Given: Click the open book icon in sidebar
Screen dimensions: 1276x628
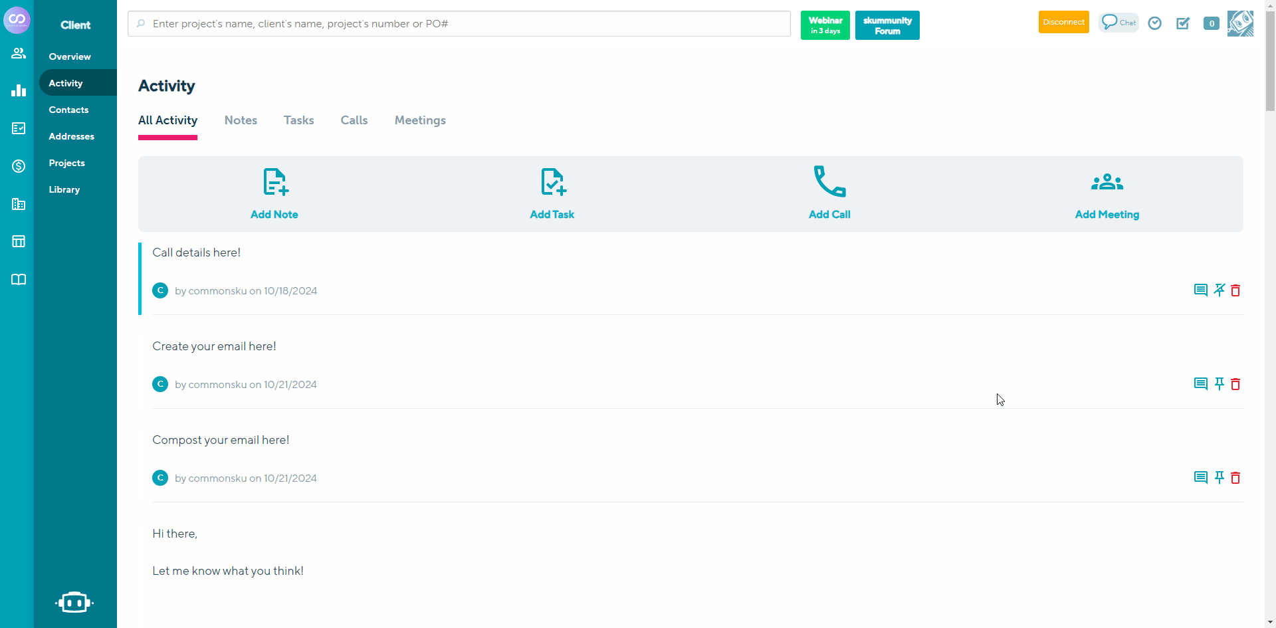Looking at the screenshot, I should [19, 280].
